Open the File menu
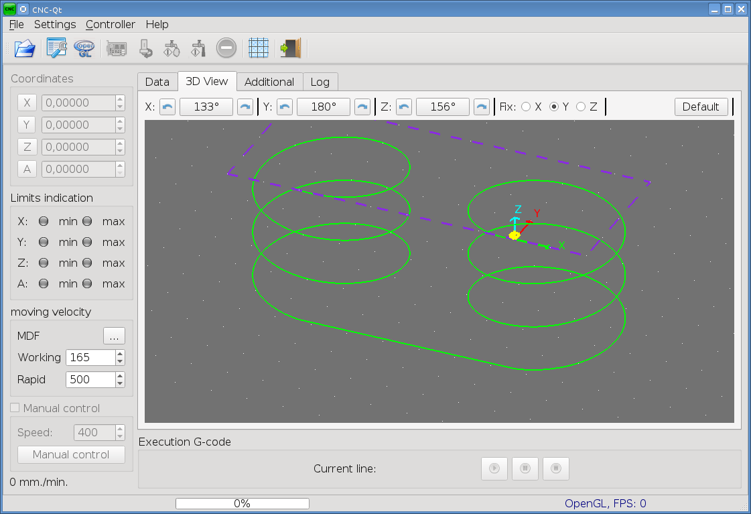This screenshot has width=751, height=514. pos(16,24)
